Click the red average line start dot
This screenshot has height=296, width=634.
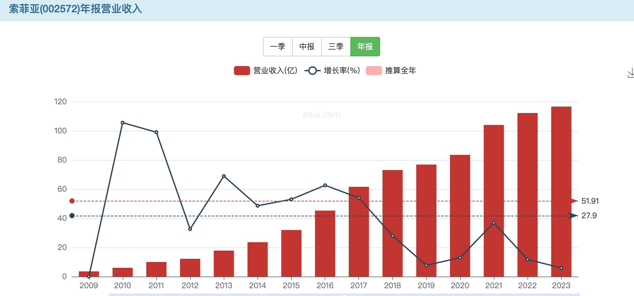pyautogui.click(x=72, y=201)
